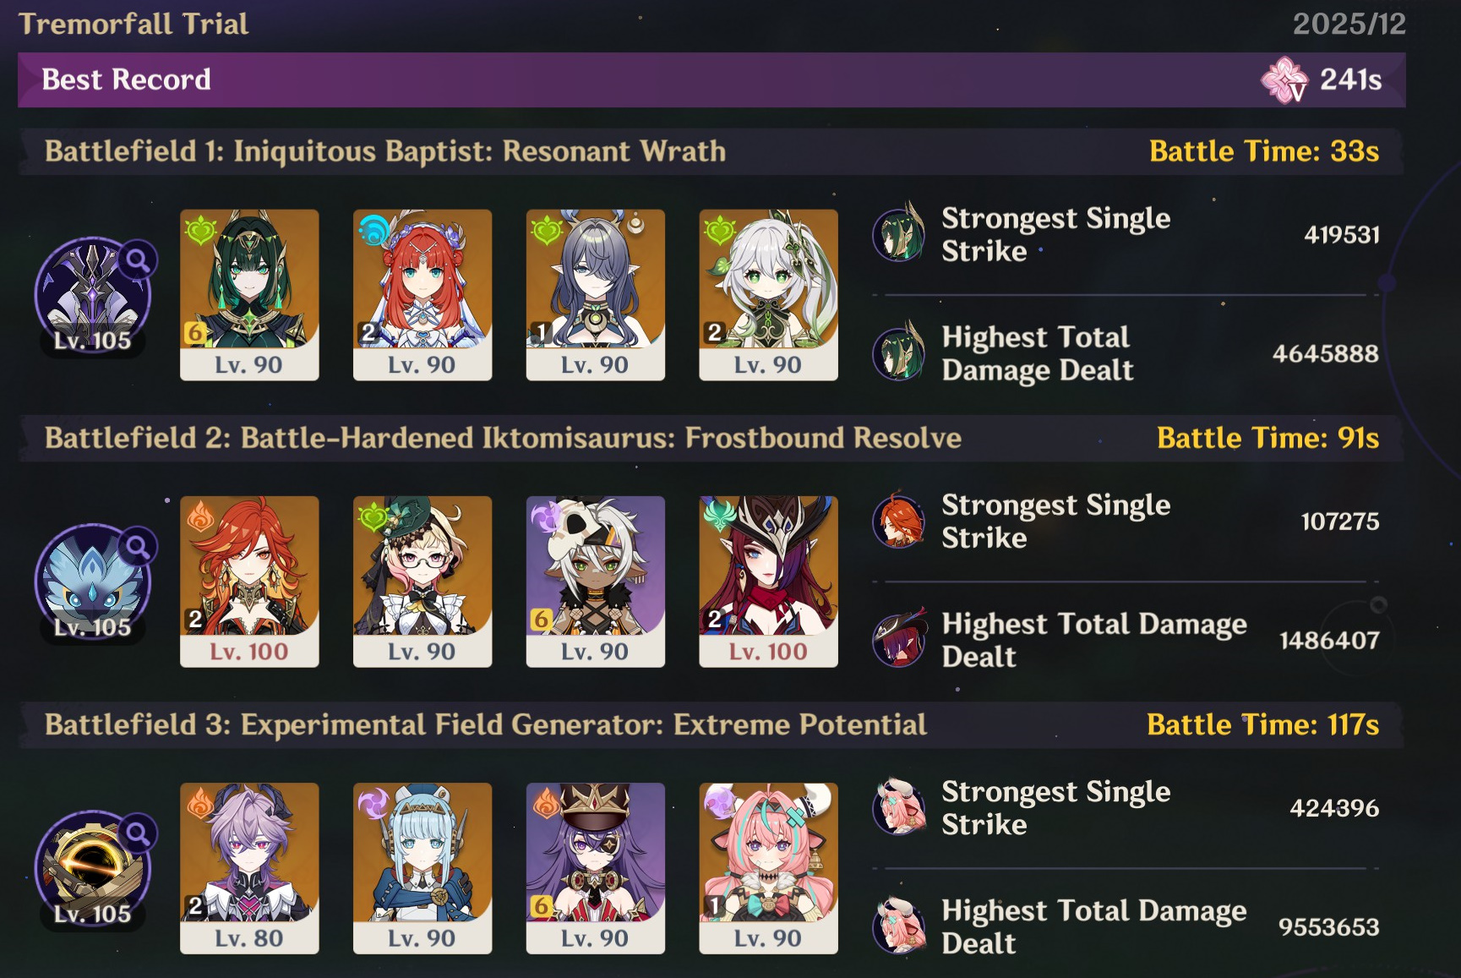Select the skull-hat Electro character in Battlefield 2
This screenshot has width=1461, height=978.
pos(595,582)
